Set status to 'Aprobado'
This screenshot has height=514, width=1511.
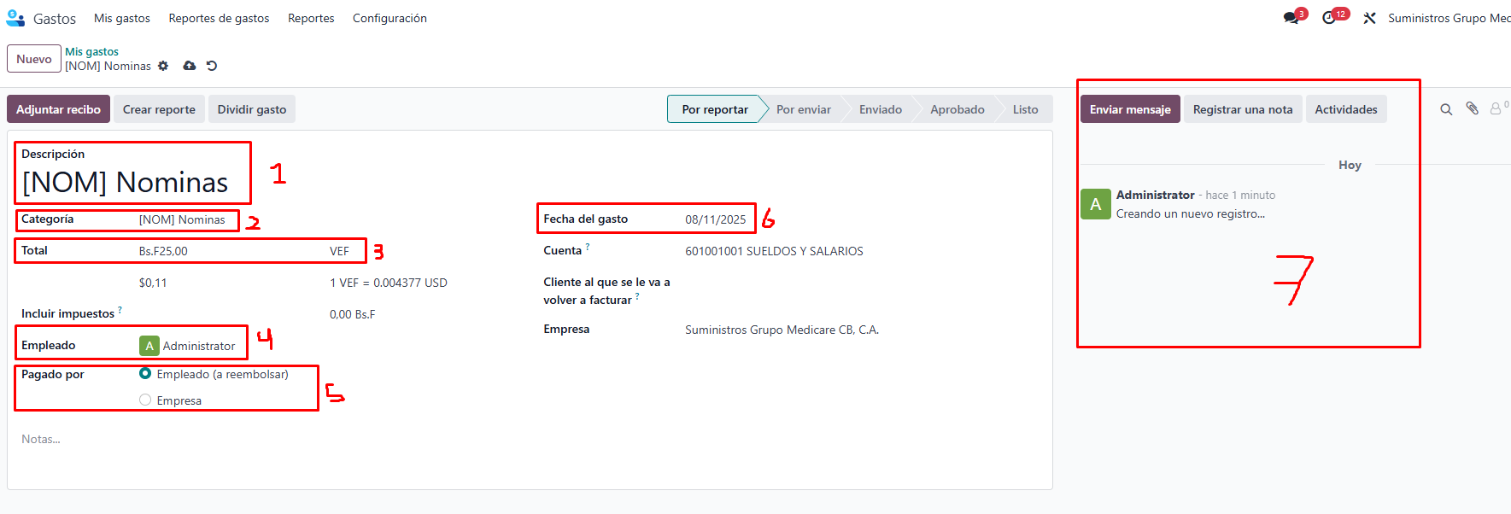click(958, 109)
